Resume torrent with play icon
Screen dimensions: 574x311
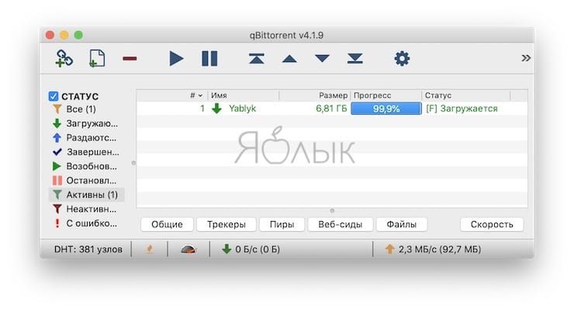pos(176,58)
